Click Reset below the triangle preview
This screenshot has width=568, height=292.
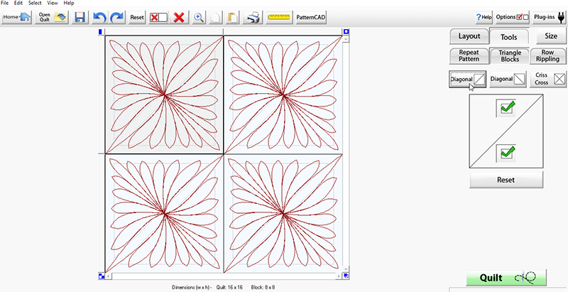click(x=506, y=180)
